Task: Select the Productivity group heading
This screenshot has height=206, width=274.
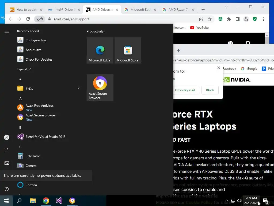Action: (x=95, y=31)
